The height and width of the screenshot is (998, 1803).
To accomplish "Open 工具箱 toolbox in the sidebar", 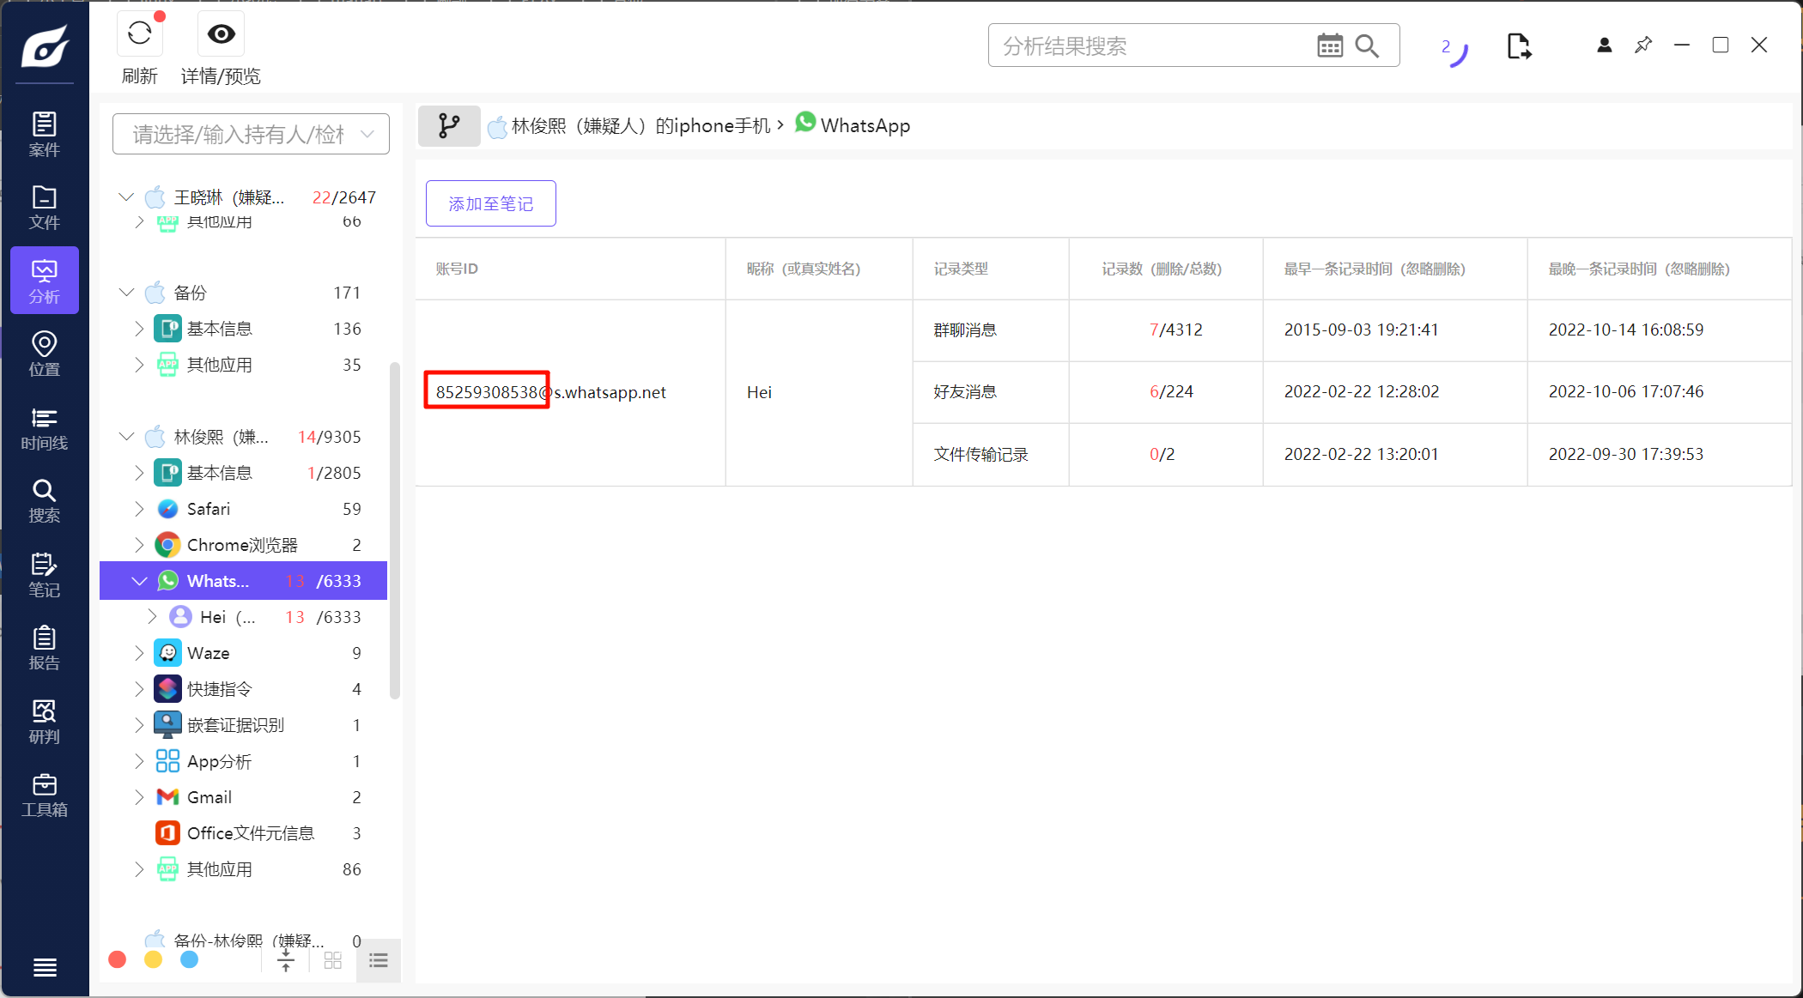I will tap(45, 795).
